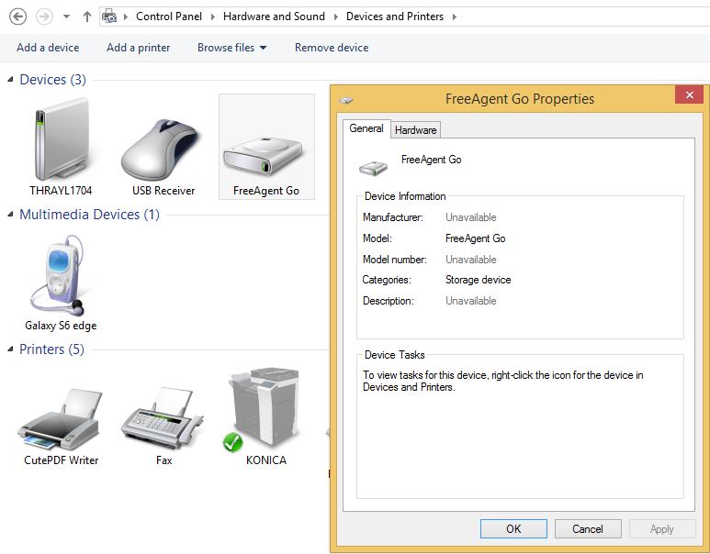
Task: Click the Cancel button
Action: (x=588, y=528)
